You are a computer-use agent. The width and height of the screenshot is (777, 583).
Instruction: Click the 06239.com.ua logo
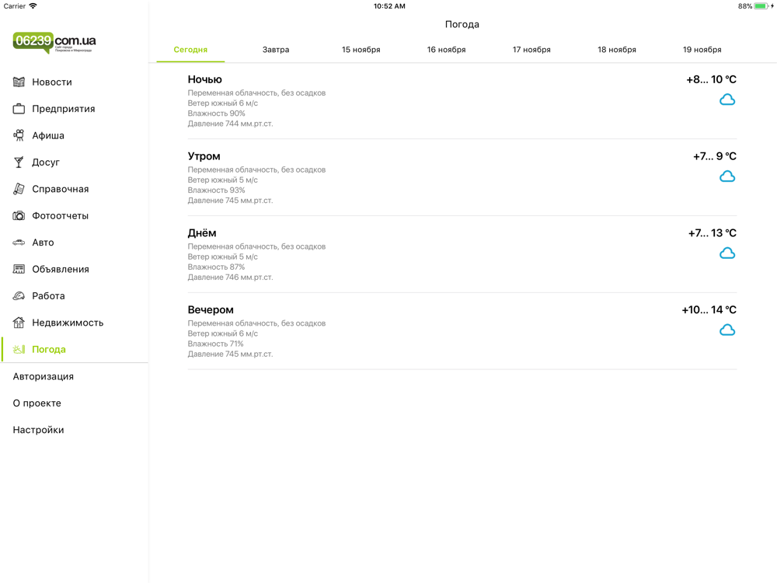54,43
